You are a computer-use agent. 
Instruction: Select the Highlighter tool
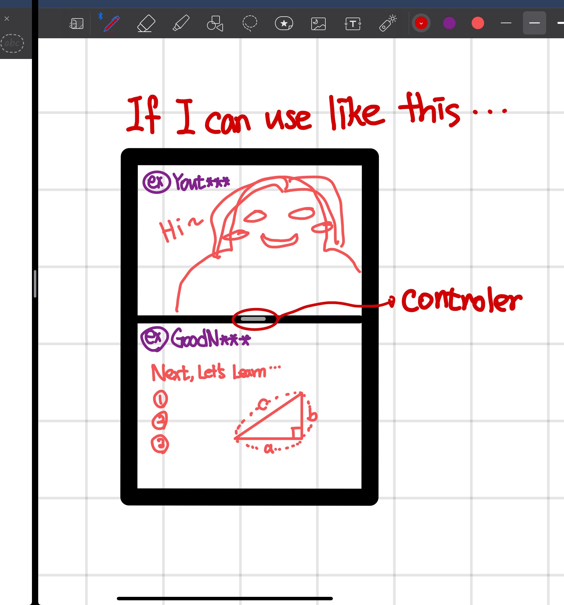(181, 24)
